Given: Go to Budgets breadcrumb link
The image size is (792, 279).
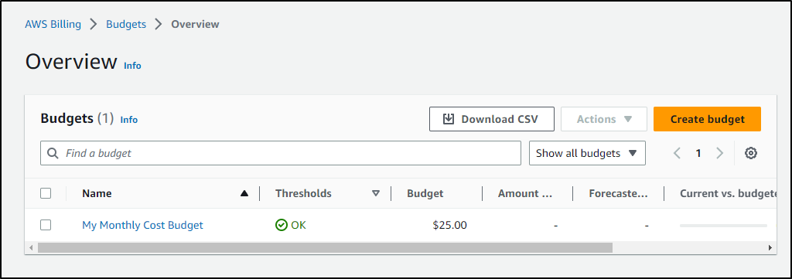Looking at the screenshot, I should 126,24.
